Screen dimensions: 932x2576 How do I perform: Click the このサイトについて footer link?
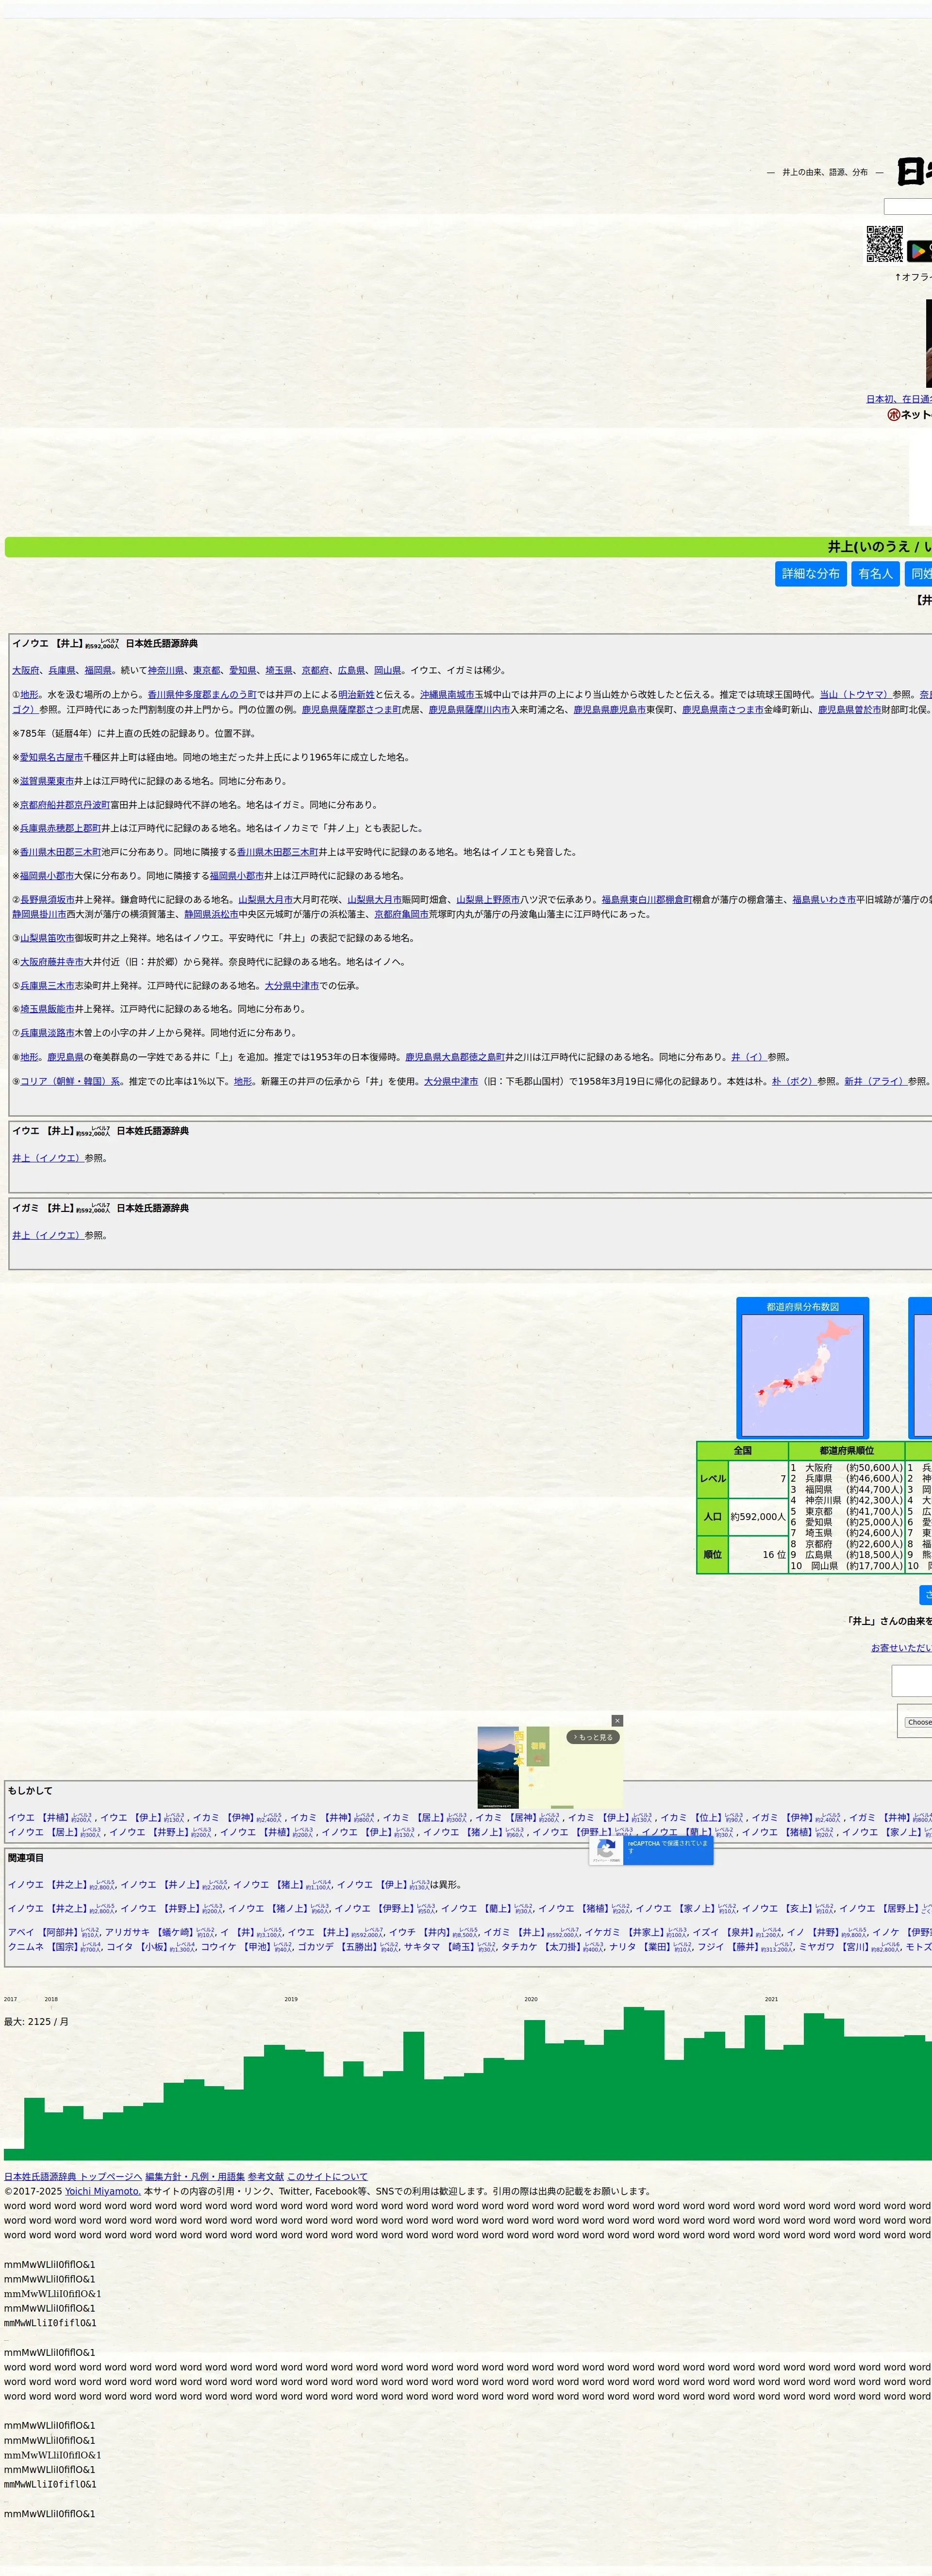(327, 2177)
